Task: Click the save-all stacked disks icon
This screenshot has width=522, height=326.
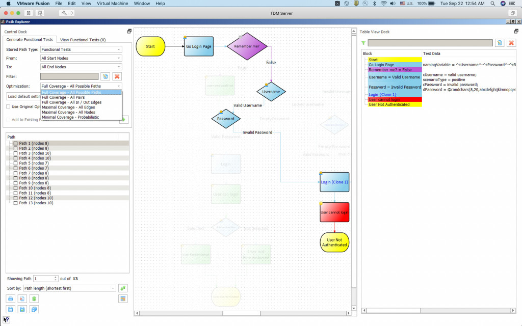Action: [x=34, y=309]
